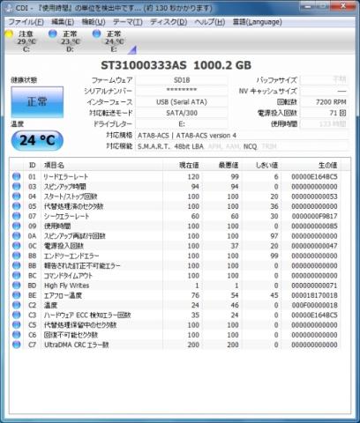Open the 言語(Language) menu

[258, 22]
